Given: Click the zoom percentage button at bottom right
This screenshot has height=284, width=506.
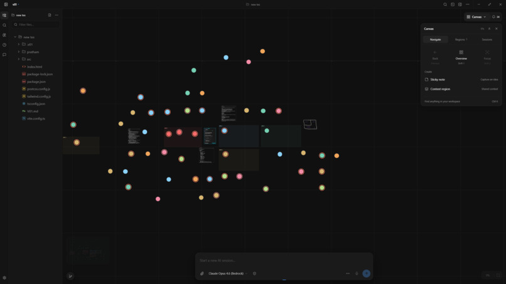Looking at the screenshot, I should coord(488,275).
